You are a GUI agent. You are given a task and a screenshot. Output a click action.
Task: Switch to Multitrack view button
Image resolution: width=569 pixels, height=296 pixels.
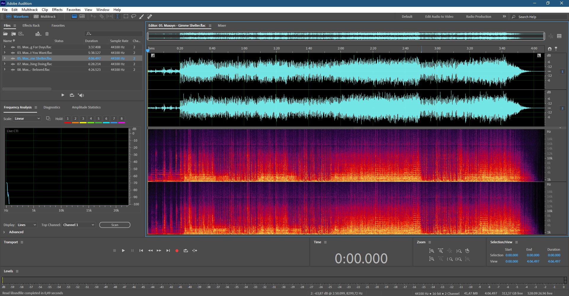tap(45, 17)
